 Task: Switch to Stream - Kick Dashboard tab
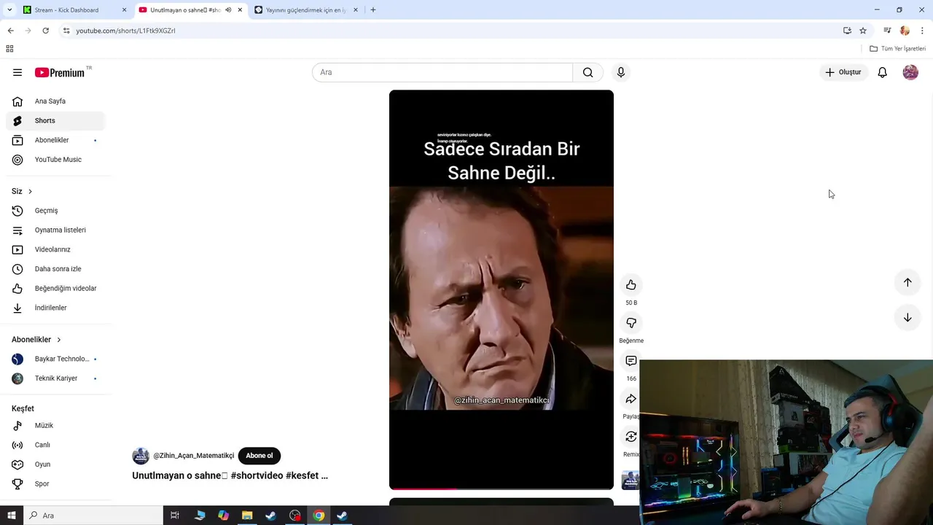click(75, 10)
